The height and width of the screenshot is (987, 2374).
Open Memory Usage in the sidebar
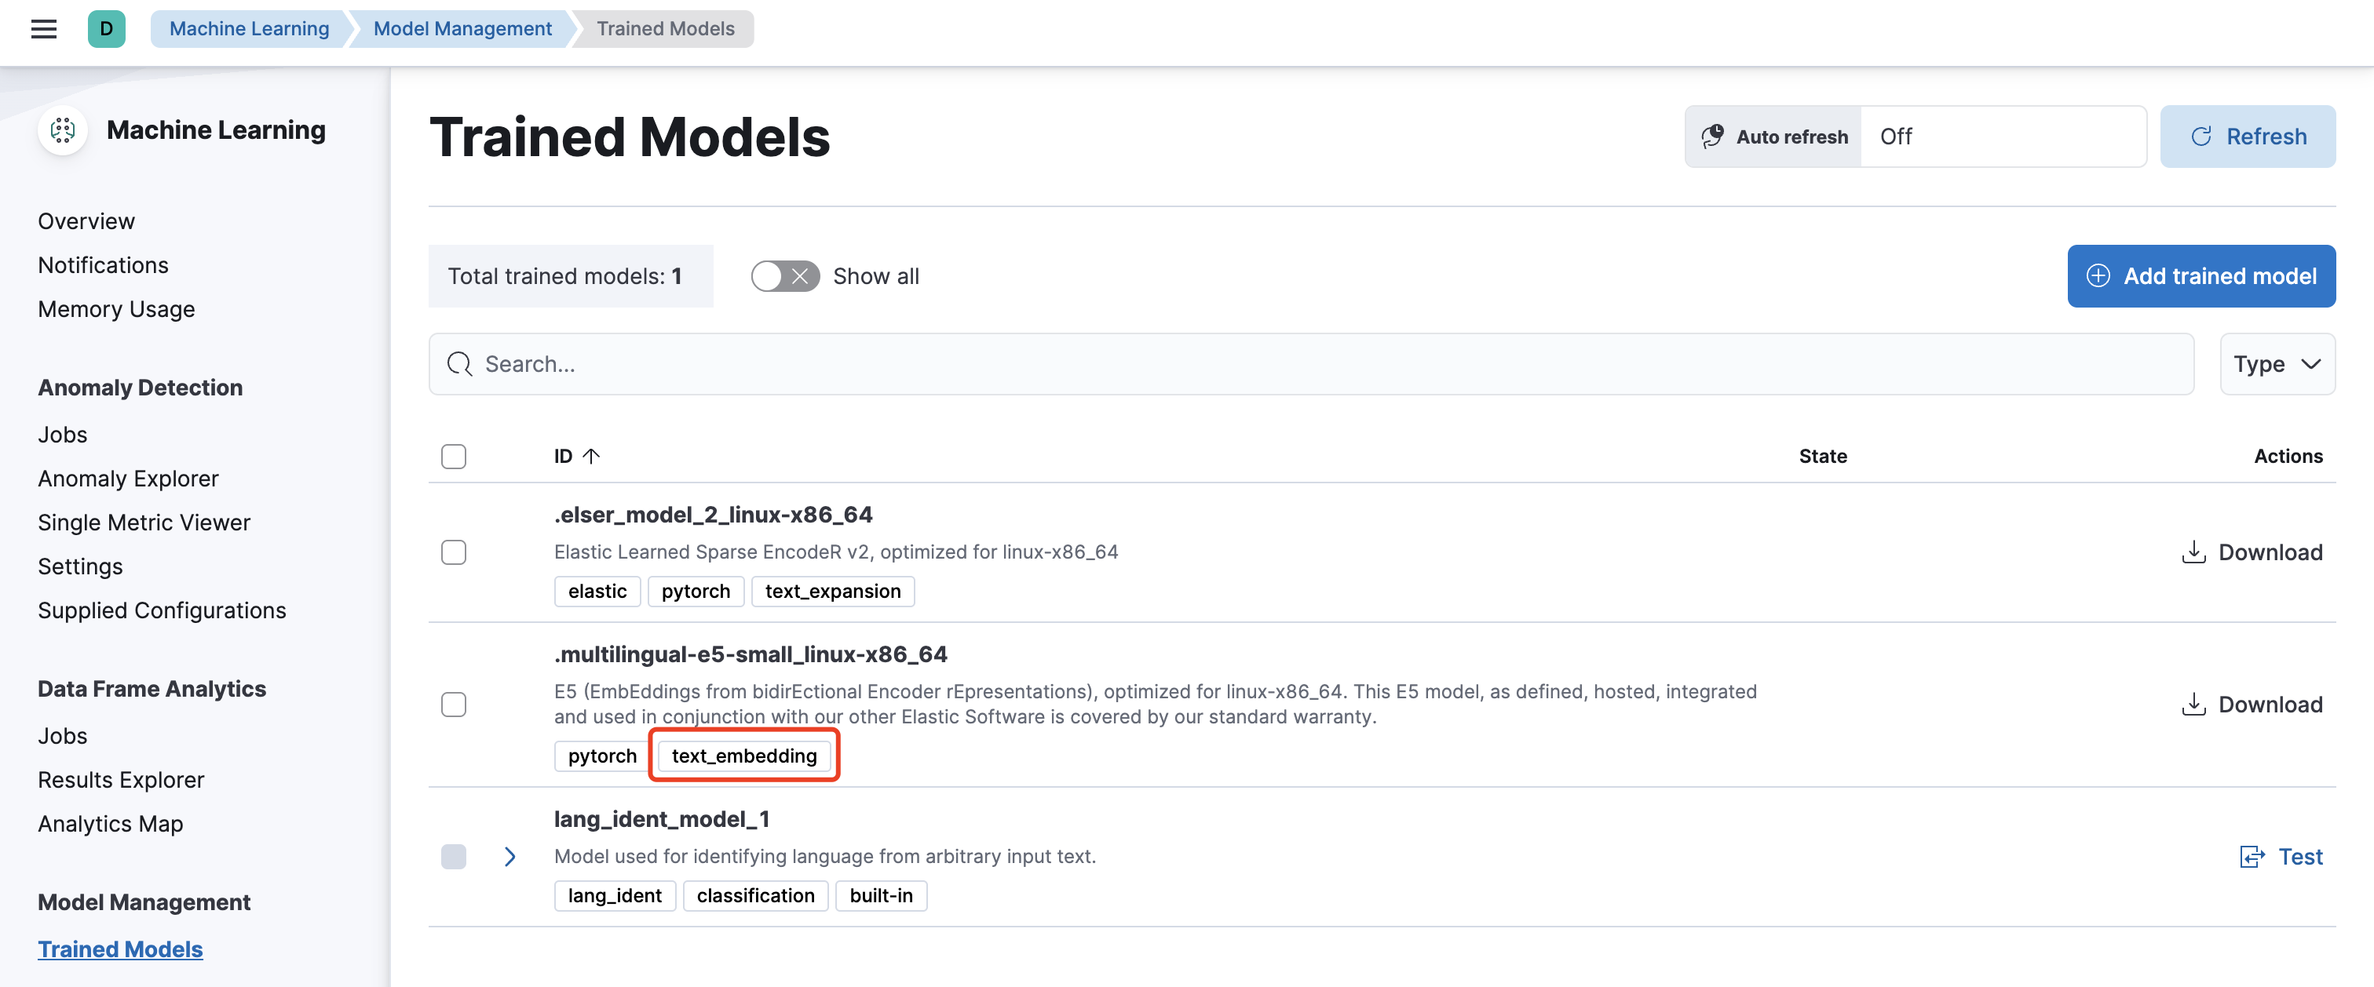tap(116, 309)
